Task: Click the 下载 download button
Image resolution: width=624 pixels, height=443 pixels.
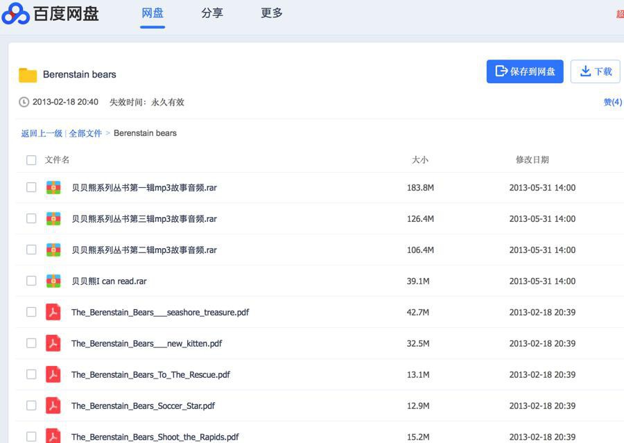Action: pos(596,71)
